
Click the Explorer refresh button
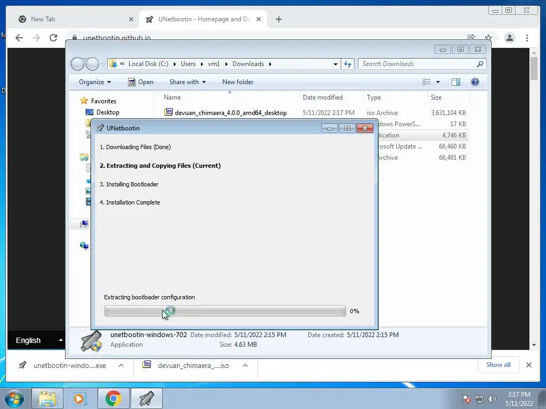348,64
